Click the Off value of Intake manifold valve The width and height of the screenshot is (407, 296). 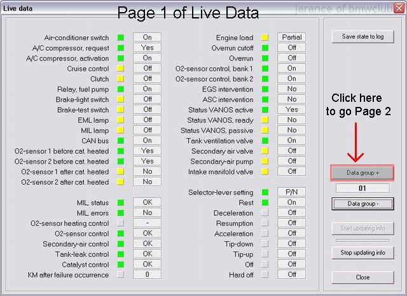click(291, 171)
